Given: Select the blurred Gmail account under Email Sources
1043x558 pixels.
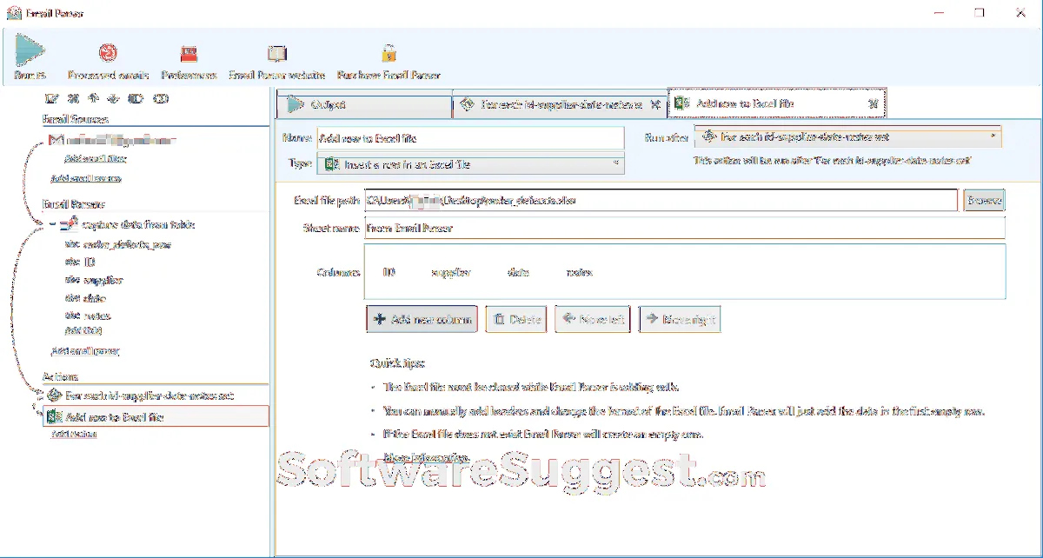Looking at the screenshot, I should (122, 139).
